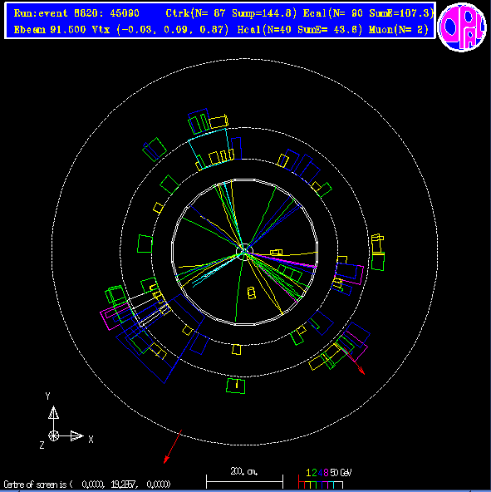Click the yellow cluster inside tracker center-right

click(x=277, y=253)
